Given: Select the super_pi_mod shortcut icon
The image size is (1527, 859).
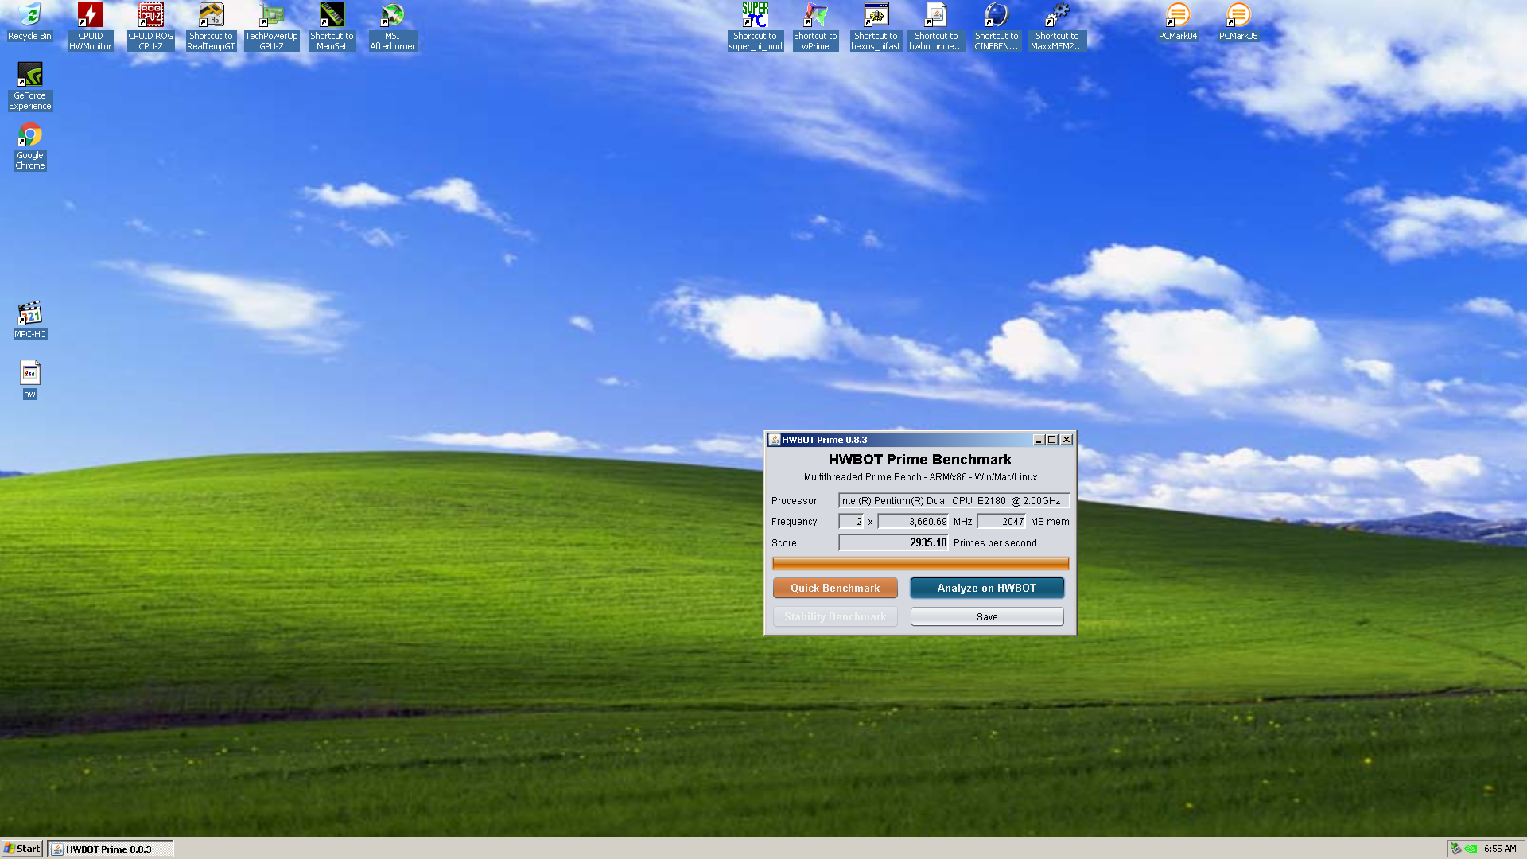Looking at the screenshot, I should 755,27.
